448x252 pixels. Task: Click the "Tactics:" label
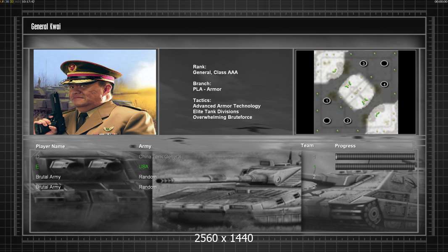(202, 100)
